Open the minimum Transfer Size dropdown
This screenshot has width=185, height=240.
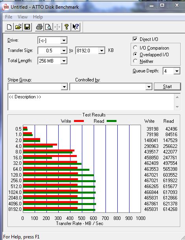(x=64, y=51)
